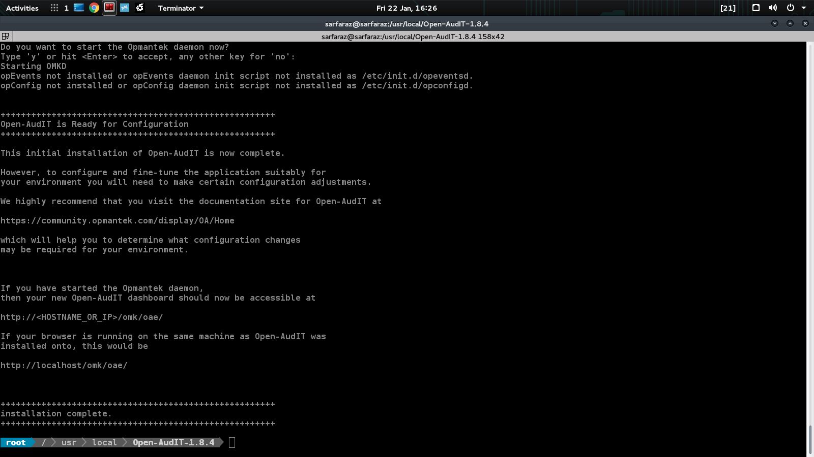Image resolution: width=814 pixels, height=457 pixels.
Task: Click the http://localhost/omk/oae/ URL
Action: 64,366
